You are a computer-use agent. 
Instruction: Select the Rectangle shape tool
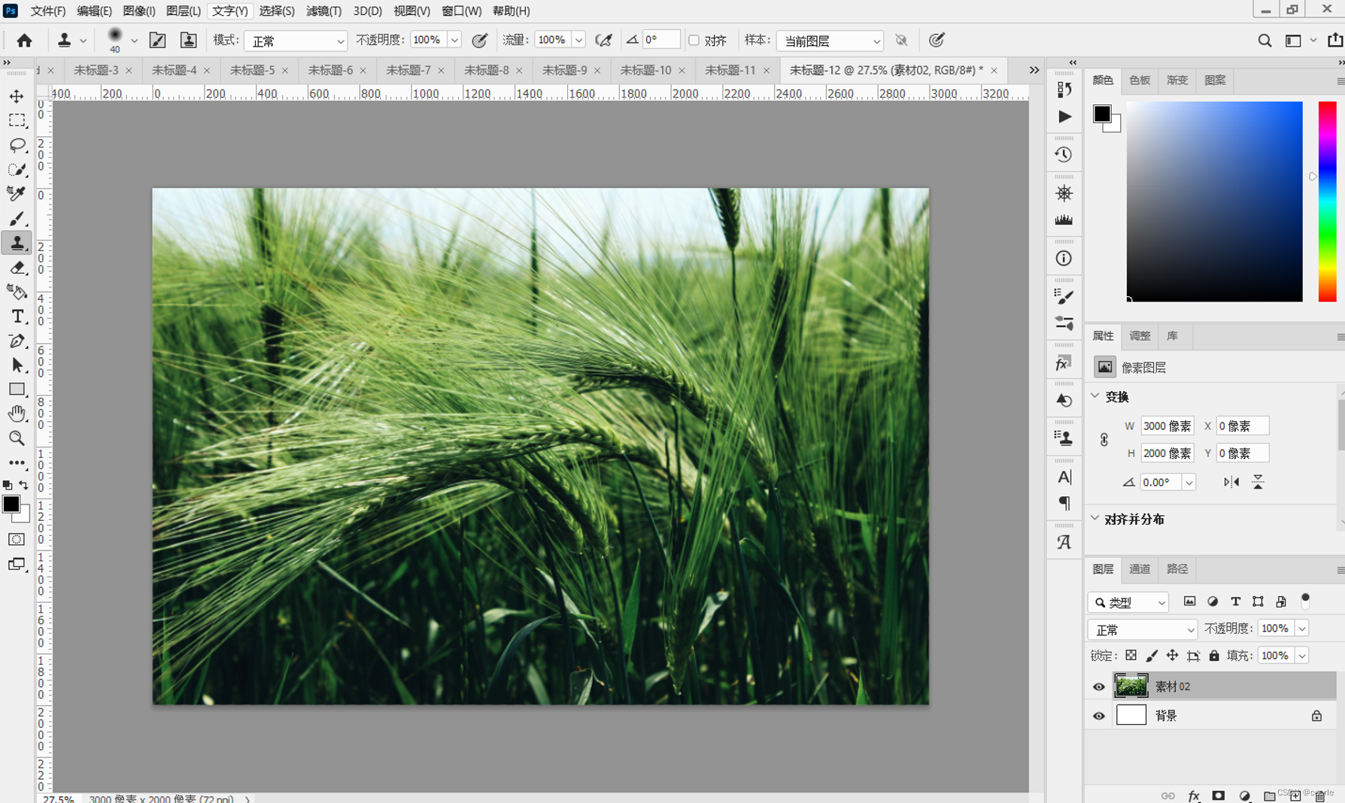point(17,389)
